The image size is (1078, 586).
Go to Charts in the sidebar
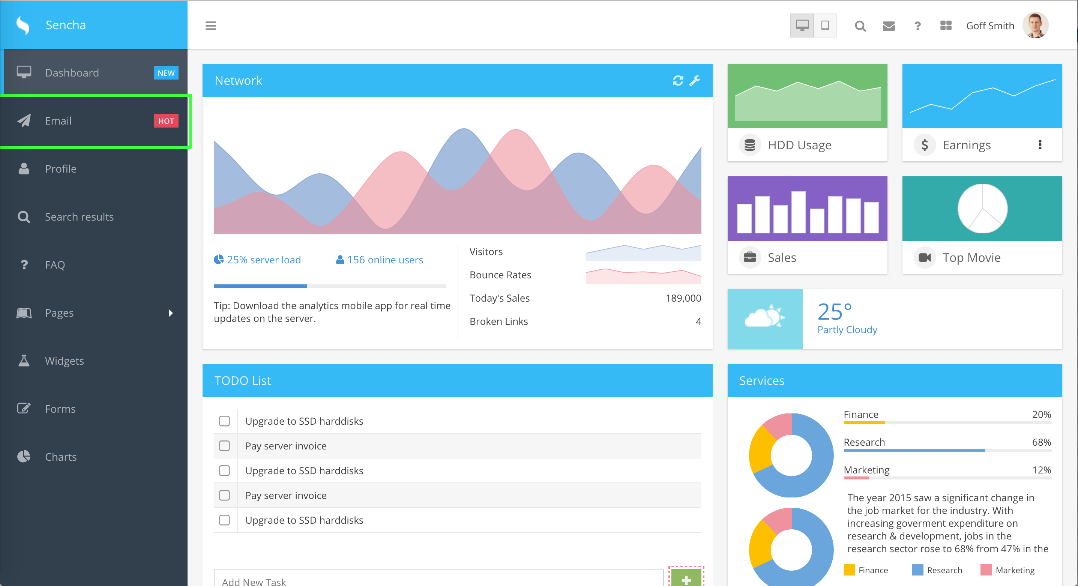tap(61, 457)
